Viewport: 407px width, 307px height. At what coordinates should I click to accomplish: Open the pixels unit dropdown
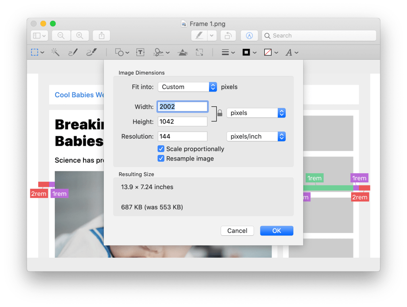point(256,113)
